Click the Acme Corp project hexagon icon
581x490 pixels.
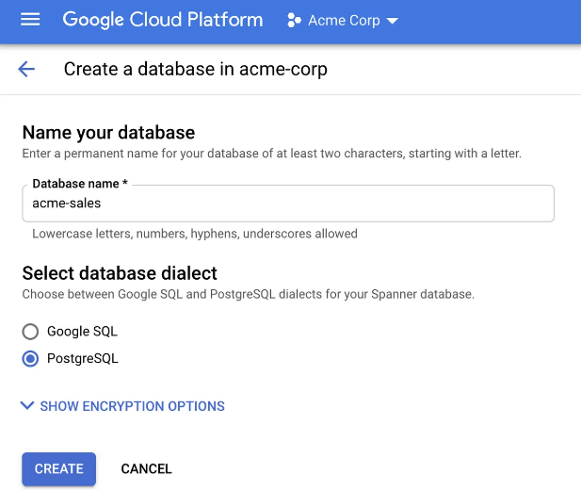(294, 21)
